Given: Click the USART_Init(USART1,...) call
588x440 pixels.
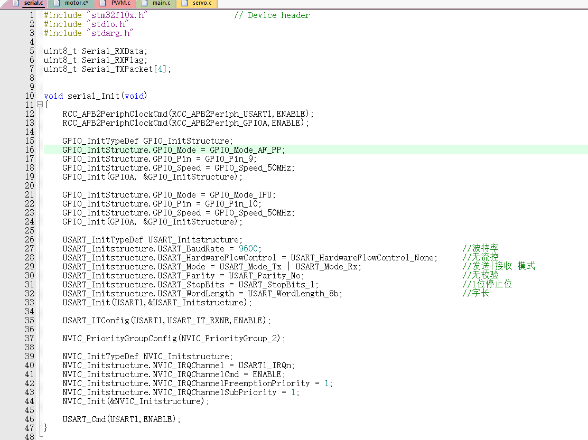Looking at the screenshot, I should pos(157,303).
